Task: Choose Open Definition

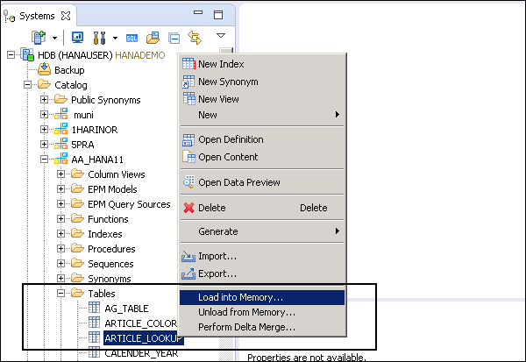Action: [262, 139]
